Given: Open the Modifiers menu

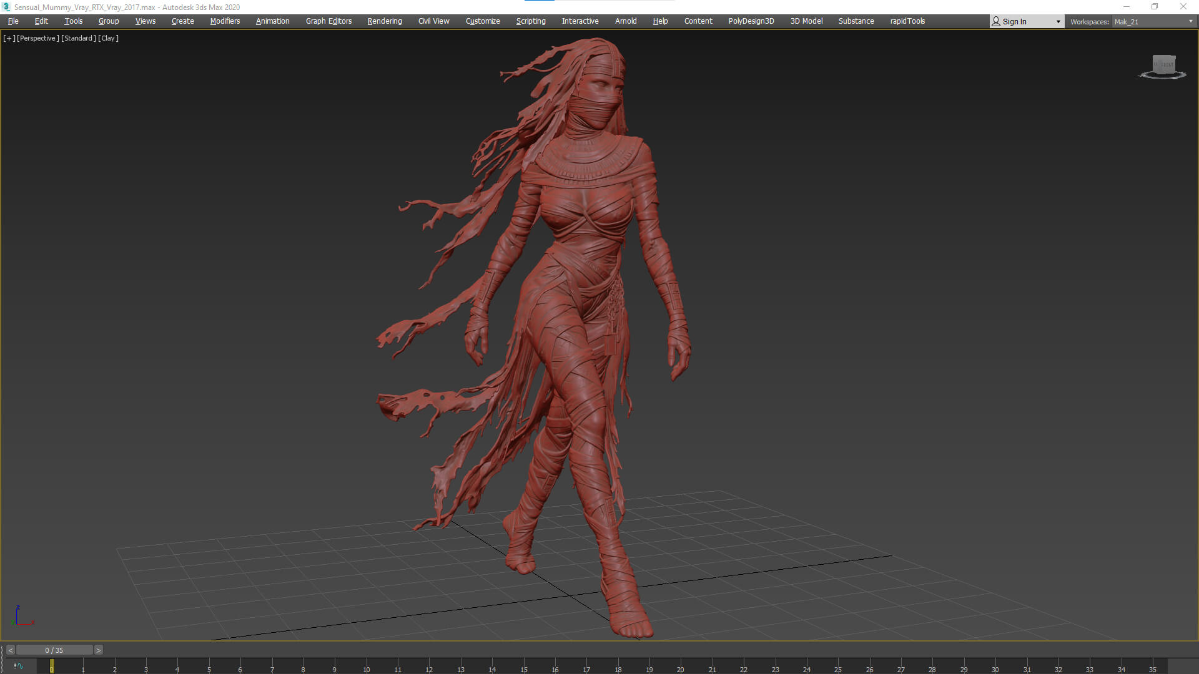Looking at the screenshot, I should point(225,21).
